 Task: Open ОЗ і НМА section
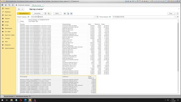8,32
